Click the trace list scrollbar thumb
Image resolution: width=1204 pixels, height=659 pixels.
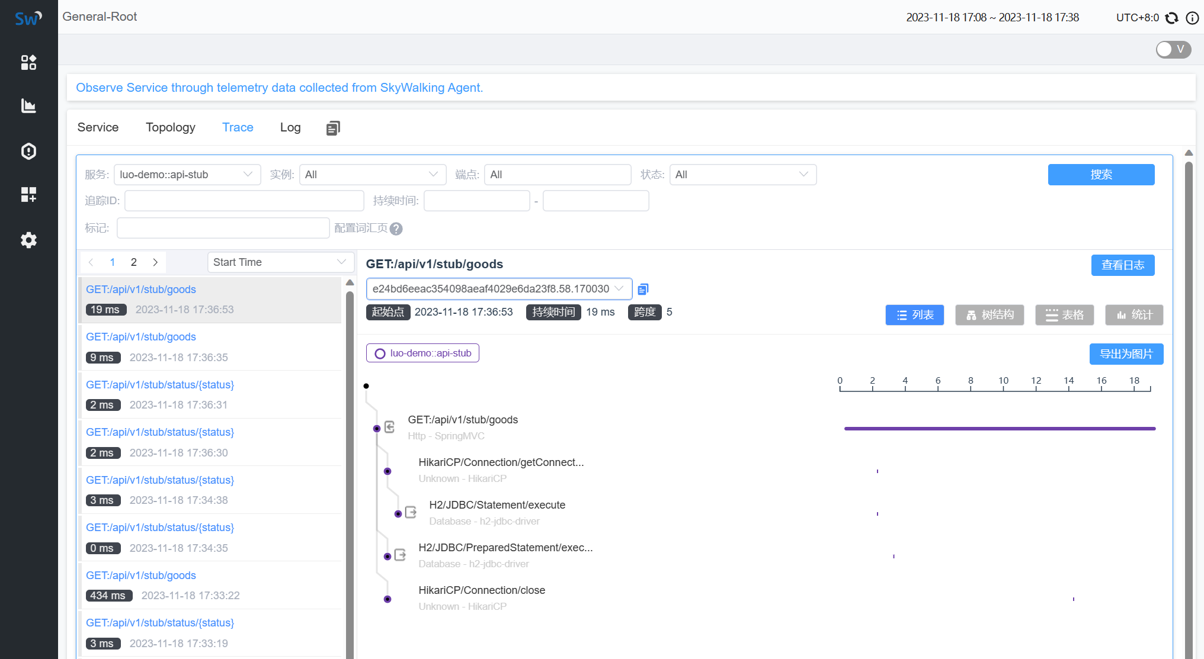pos(350,474)
